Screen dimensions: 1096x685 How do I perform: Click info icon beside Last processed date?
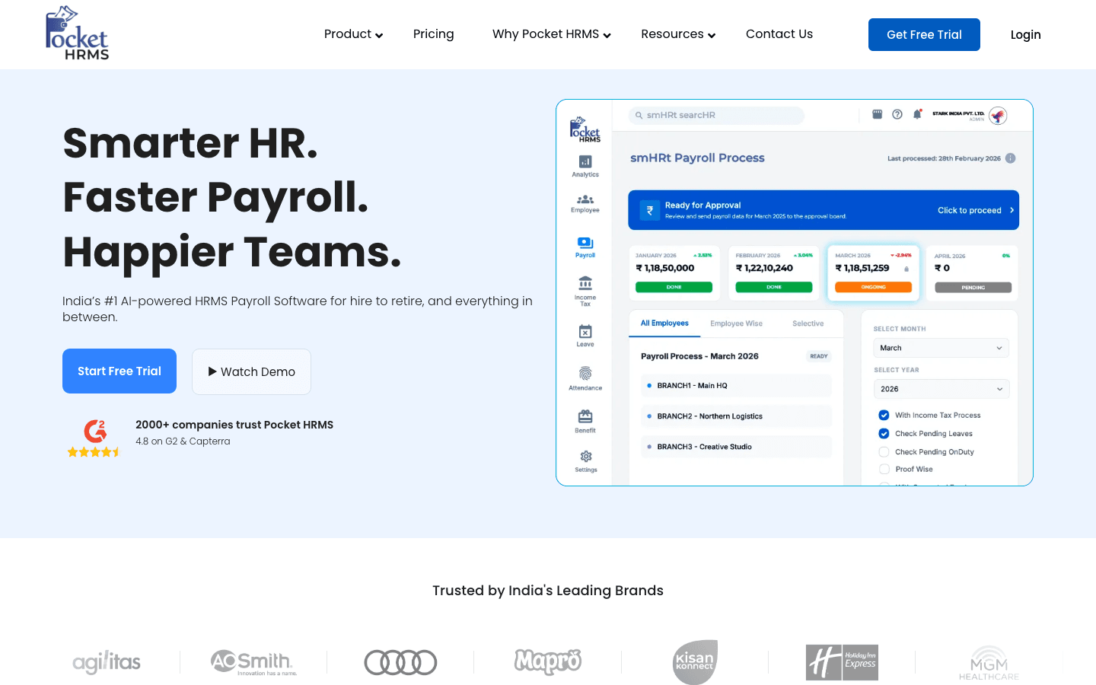click(1011, 158)
